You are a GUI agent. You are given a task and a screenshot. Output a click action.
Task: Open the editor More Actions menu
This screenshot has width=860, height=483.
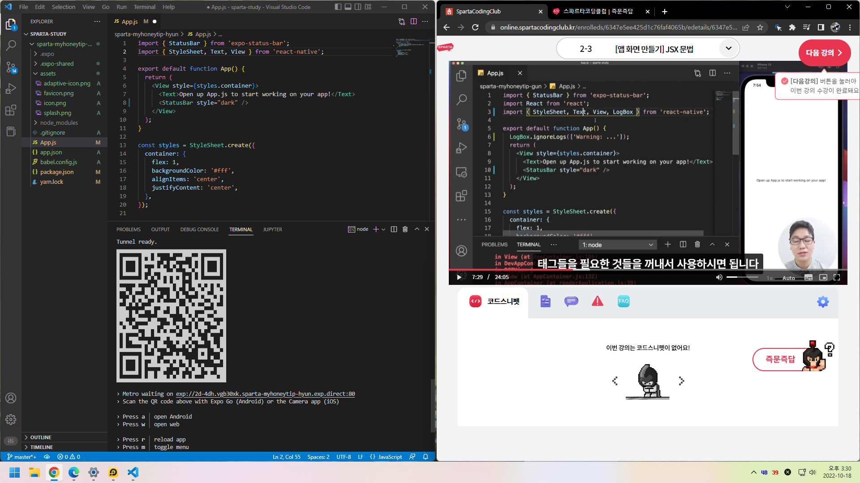[425, 21]
